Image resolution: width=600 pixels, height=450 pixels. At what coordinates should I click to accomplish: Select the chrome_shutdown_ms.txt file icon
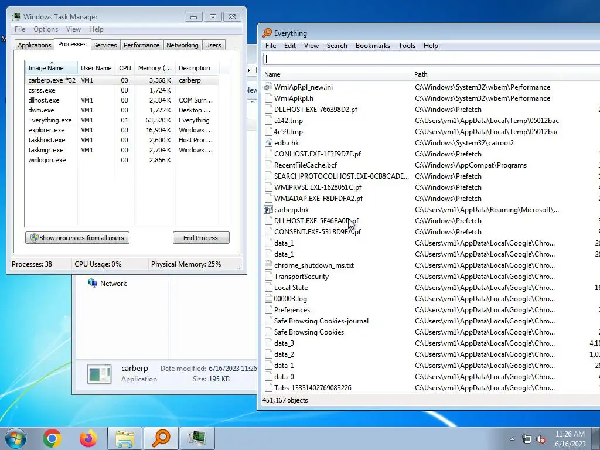point(268,265)
